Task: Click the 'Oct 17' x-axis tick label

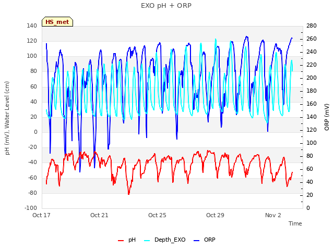Action: (41, 215)
